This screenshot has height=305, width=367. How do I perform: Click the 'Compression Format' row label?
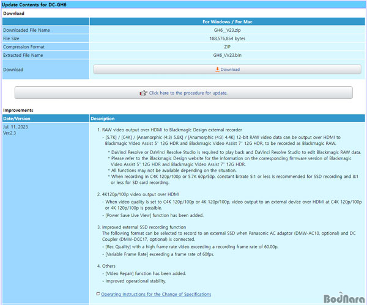coord(24,47)
